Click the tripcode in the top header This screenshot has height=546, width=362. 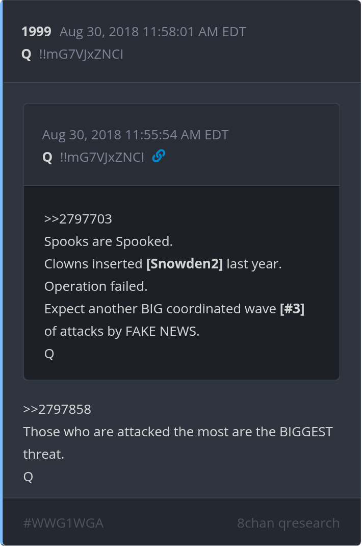point(81,55)
